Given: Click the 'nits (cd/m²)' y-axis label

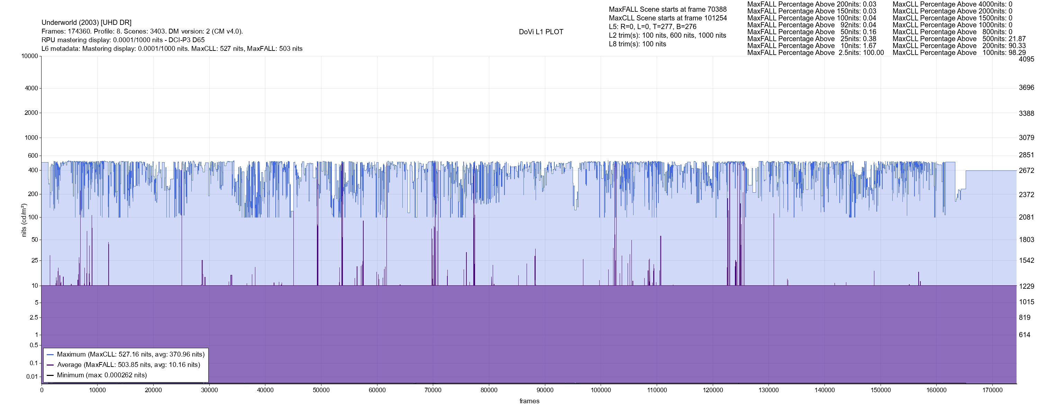Looking at the screenshot, I should tap(24, 220).
